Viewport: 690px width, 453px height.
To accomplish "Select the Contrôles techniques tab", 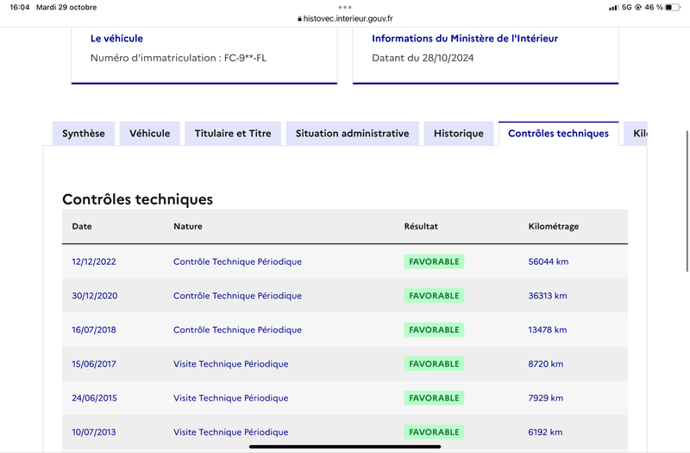I will tap(558, 134).
